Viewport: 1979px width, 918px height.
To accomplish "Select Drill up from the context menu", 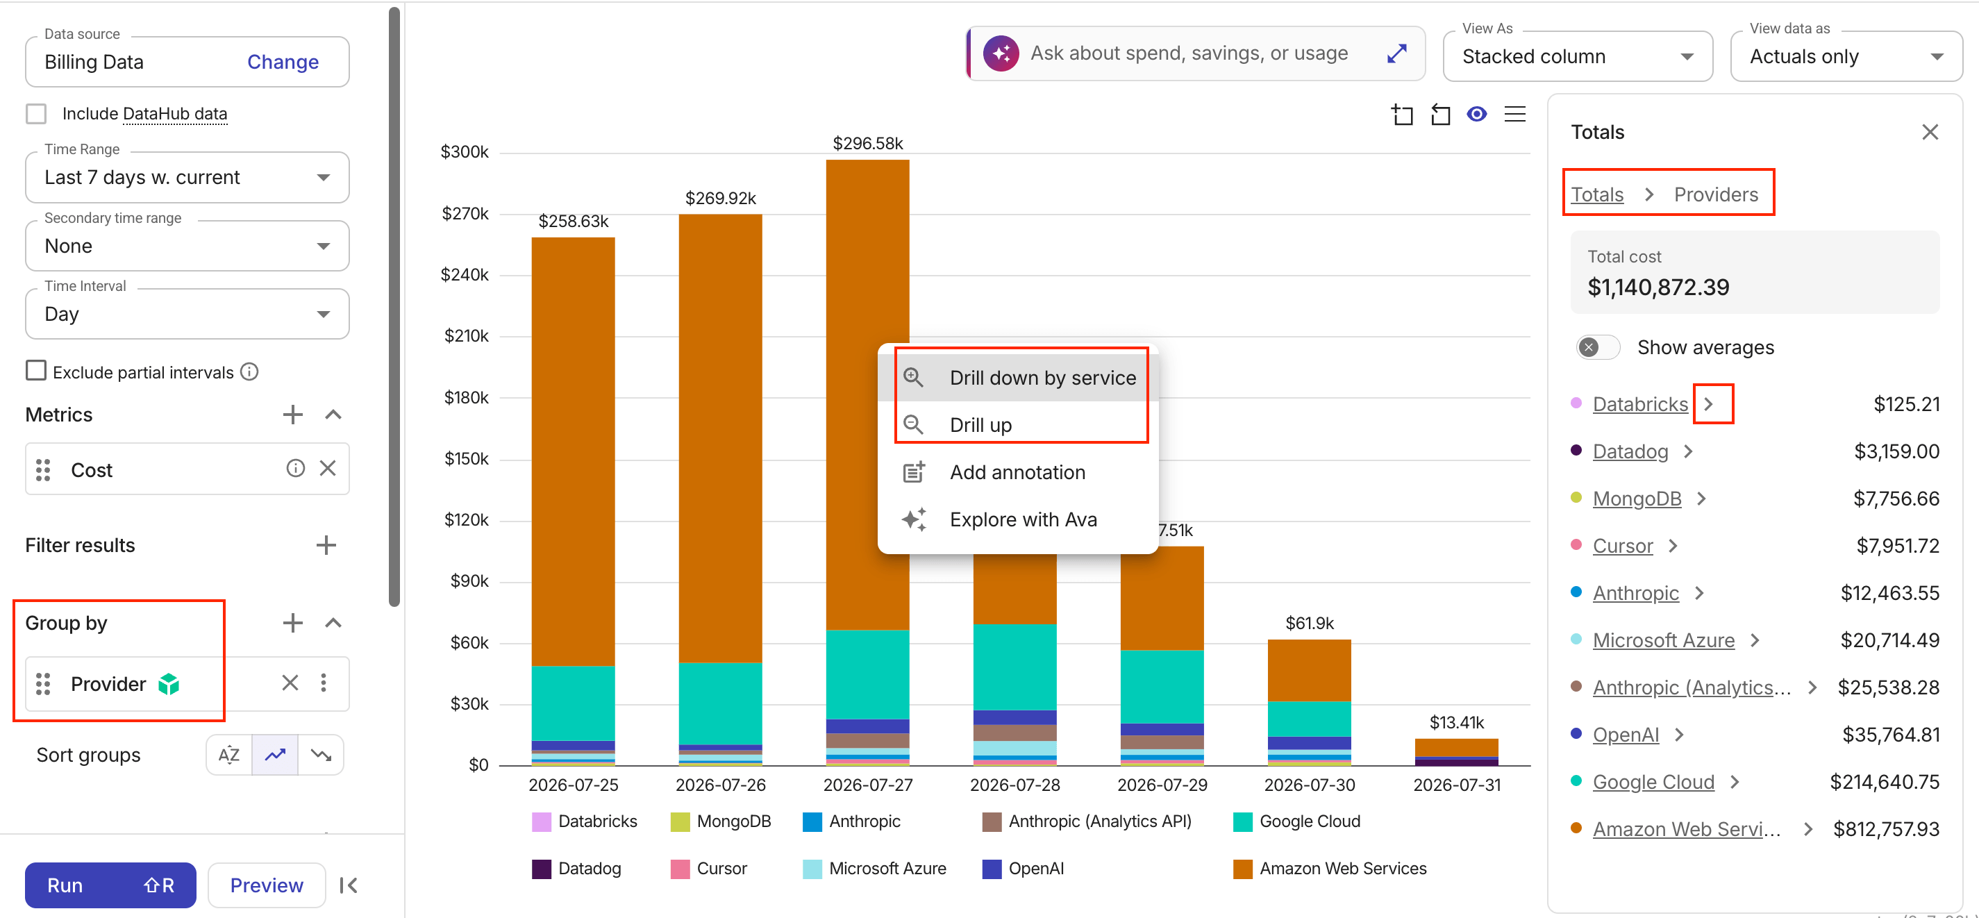I will tap(1018, 425).
